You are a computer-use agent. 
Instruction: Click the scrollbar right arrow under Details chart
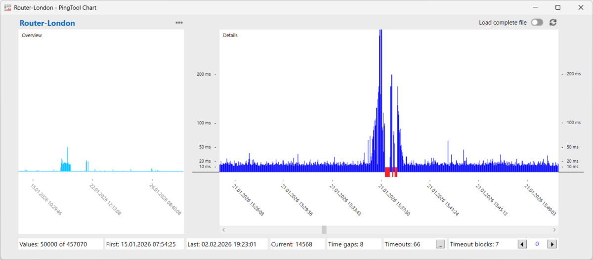[554, 230]
